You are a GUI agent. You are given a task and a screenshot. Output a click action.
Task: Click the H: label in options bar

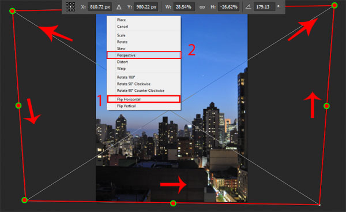click(x=213, y=7)
